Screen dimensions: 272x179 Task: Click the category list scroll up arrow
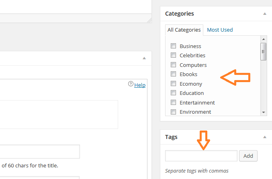coord(264,39)
